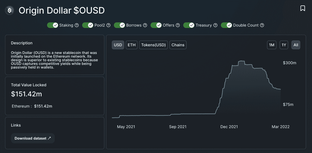The image size is (312, 153).
Task: Open the Treasury help question mark
Action: point(215,25)
